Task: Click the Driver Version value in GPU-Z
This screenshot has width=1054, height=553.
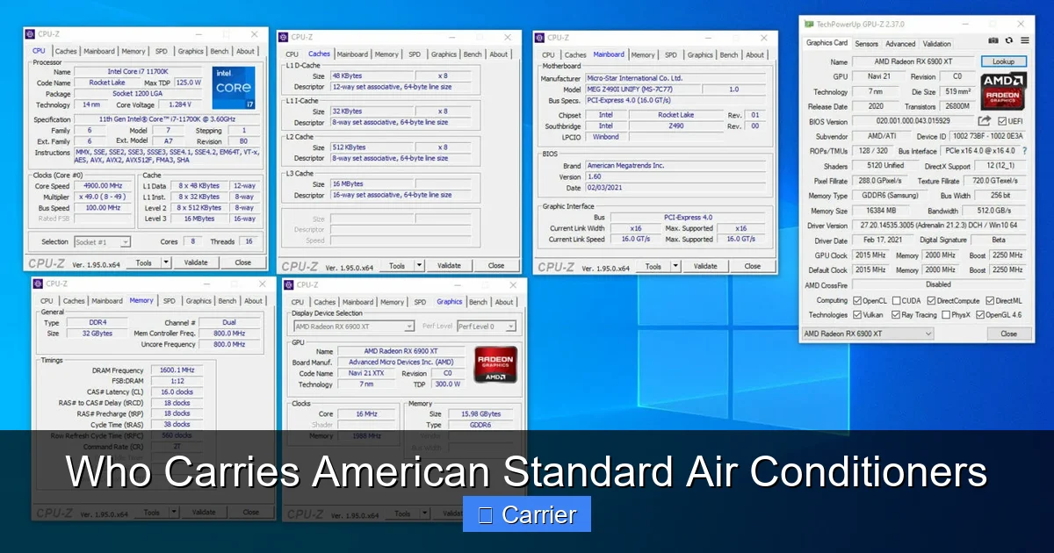Action: click(x=939, y=226)
